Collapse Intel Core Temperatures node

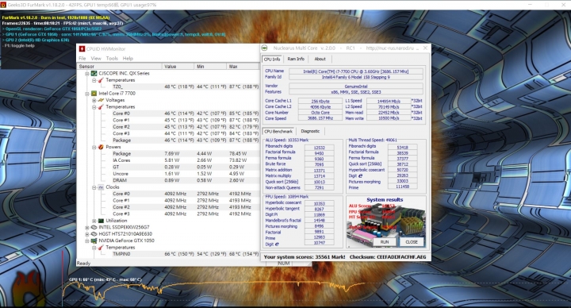94,107
